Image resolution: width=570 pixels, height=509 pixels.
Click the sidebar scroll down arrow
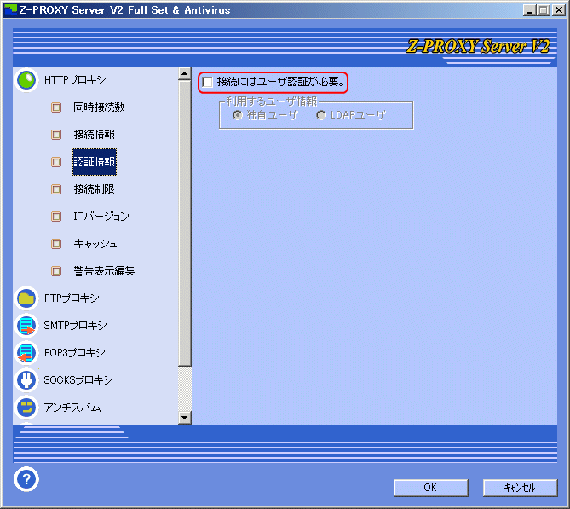(x=185, y=418)
